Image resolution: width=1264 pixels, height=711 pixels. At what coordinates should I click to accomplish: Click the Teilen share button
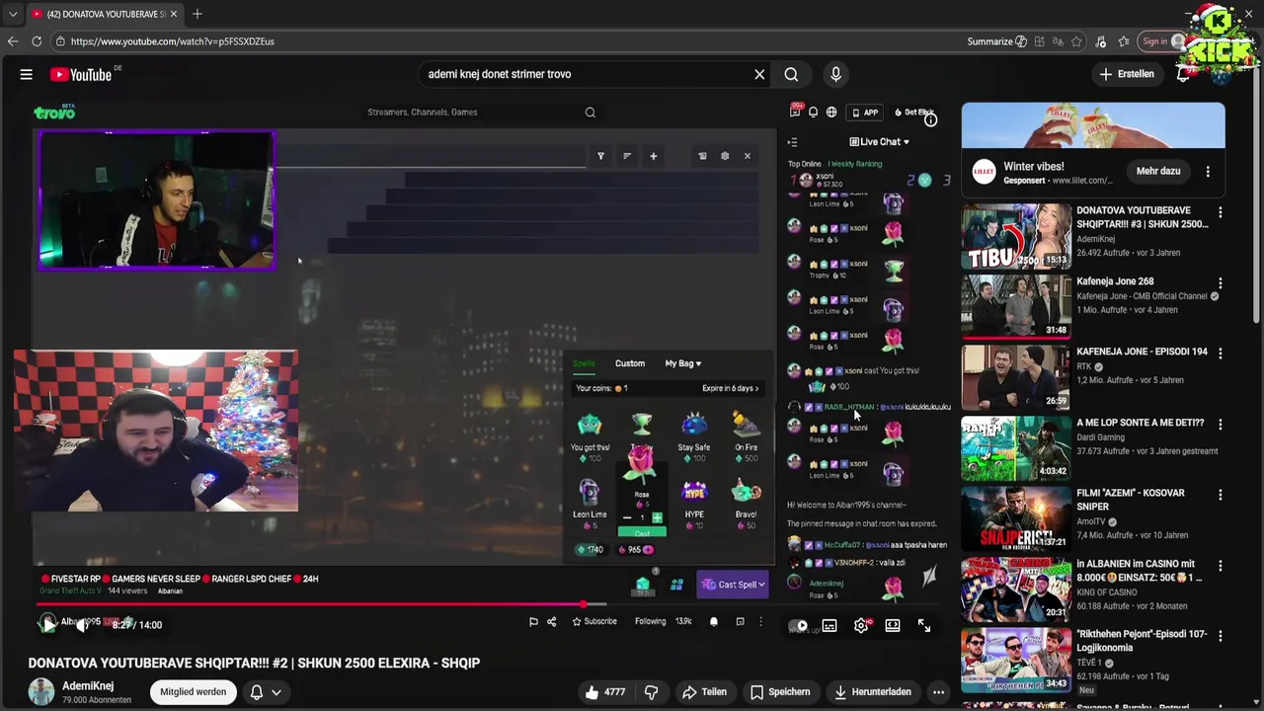pyautogui.click(x=705, y=692)
